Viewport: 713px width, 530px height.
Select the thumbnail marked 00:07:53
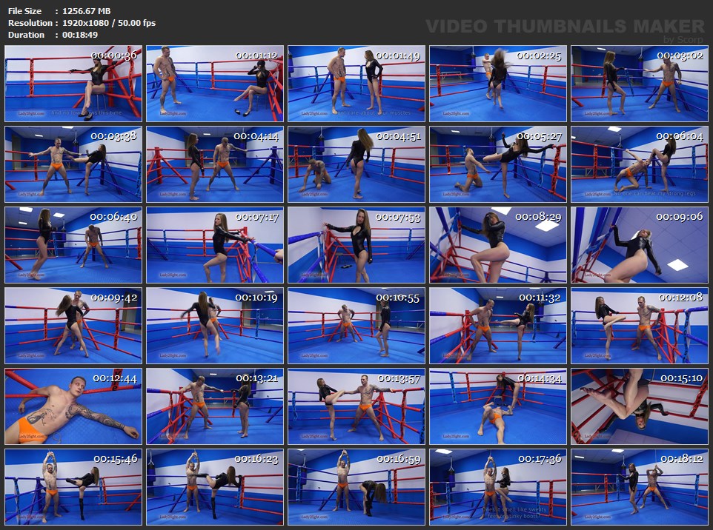(356, 245)
